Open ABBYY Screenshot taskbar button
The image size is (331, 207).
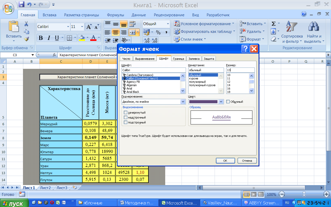(262, 203)
